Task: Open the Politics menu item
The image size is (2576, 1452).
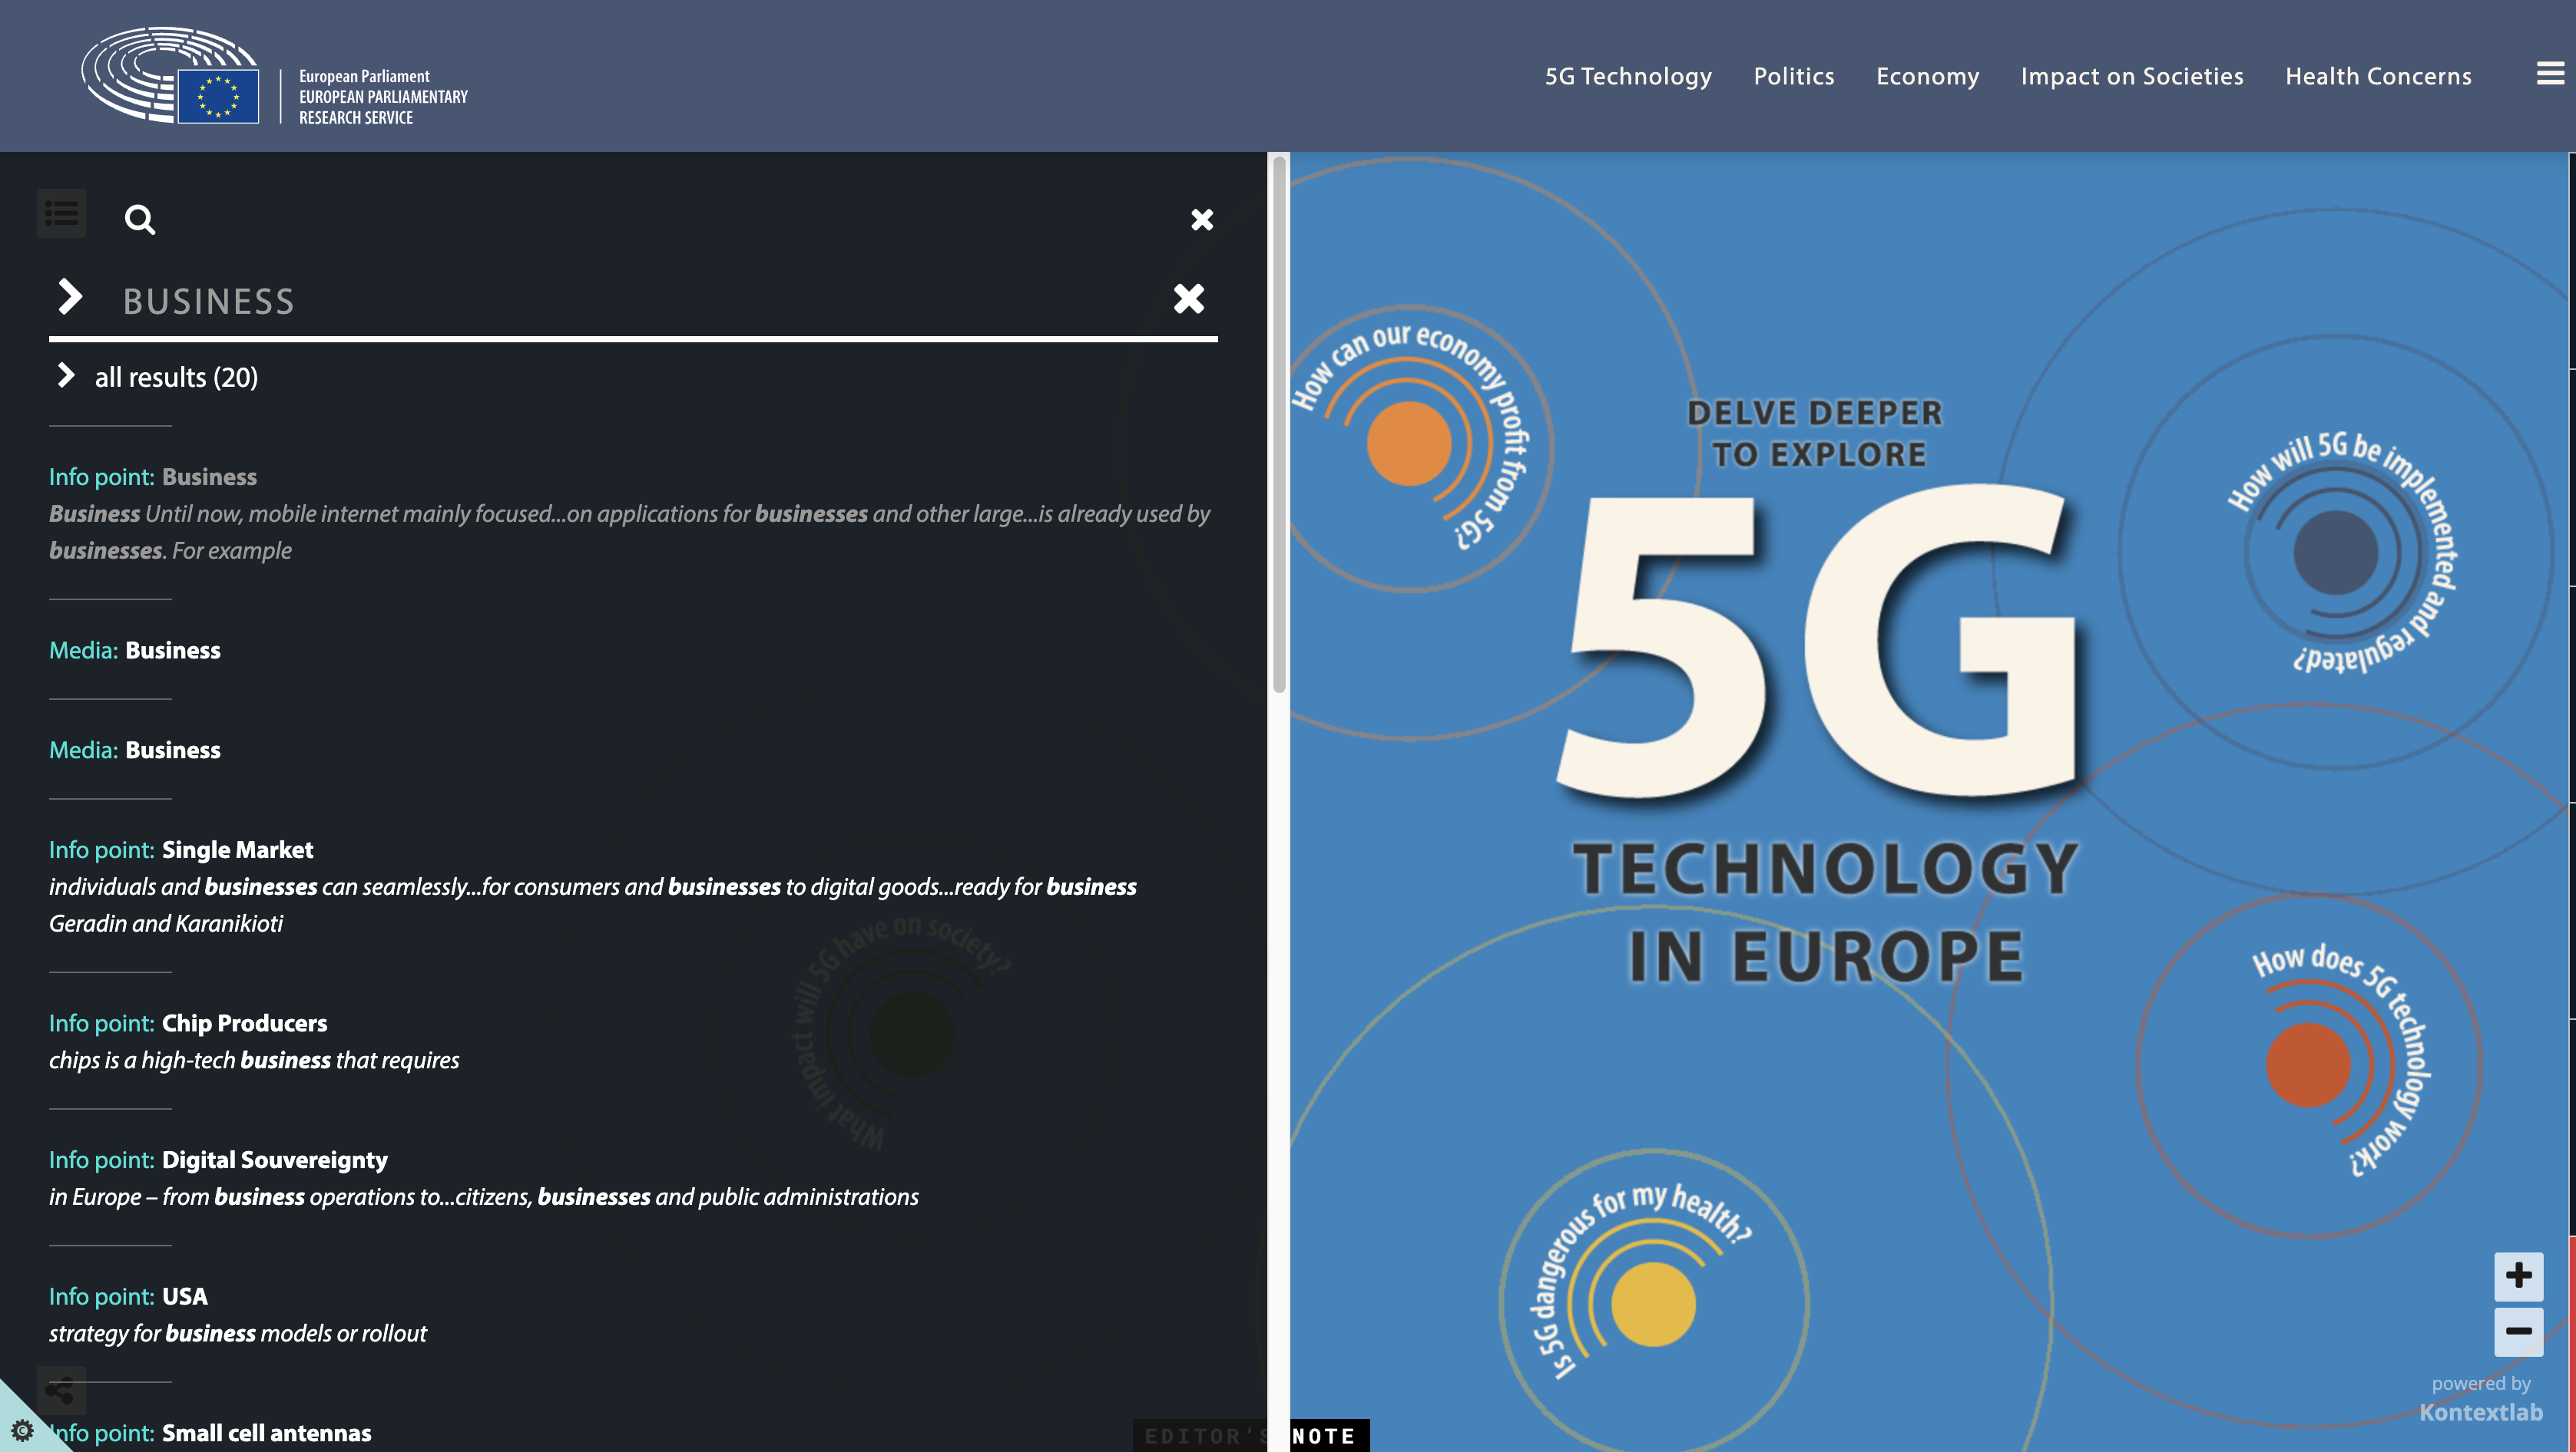Action: tap(1794, 76)
